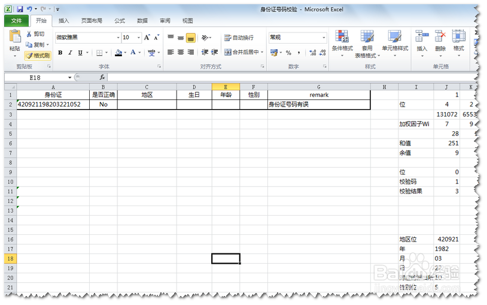The image size is (487, 305).
Task: Select column E header
Action: tap(226, 87)
